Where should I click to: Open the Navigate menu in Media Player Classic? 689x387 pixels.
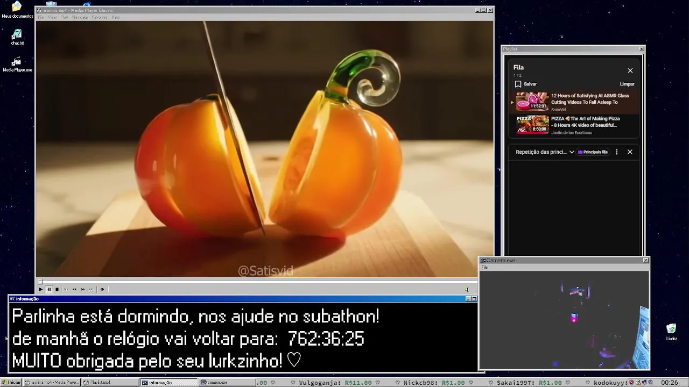80,17
